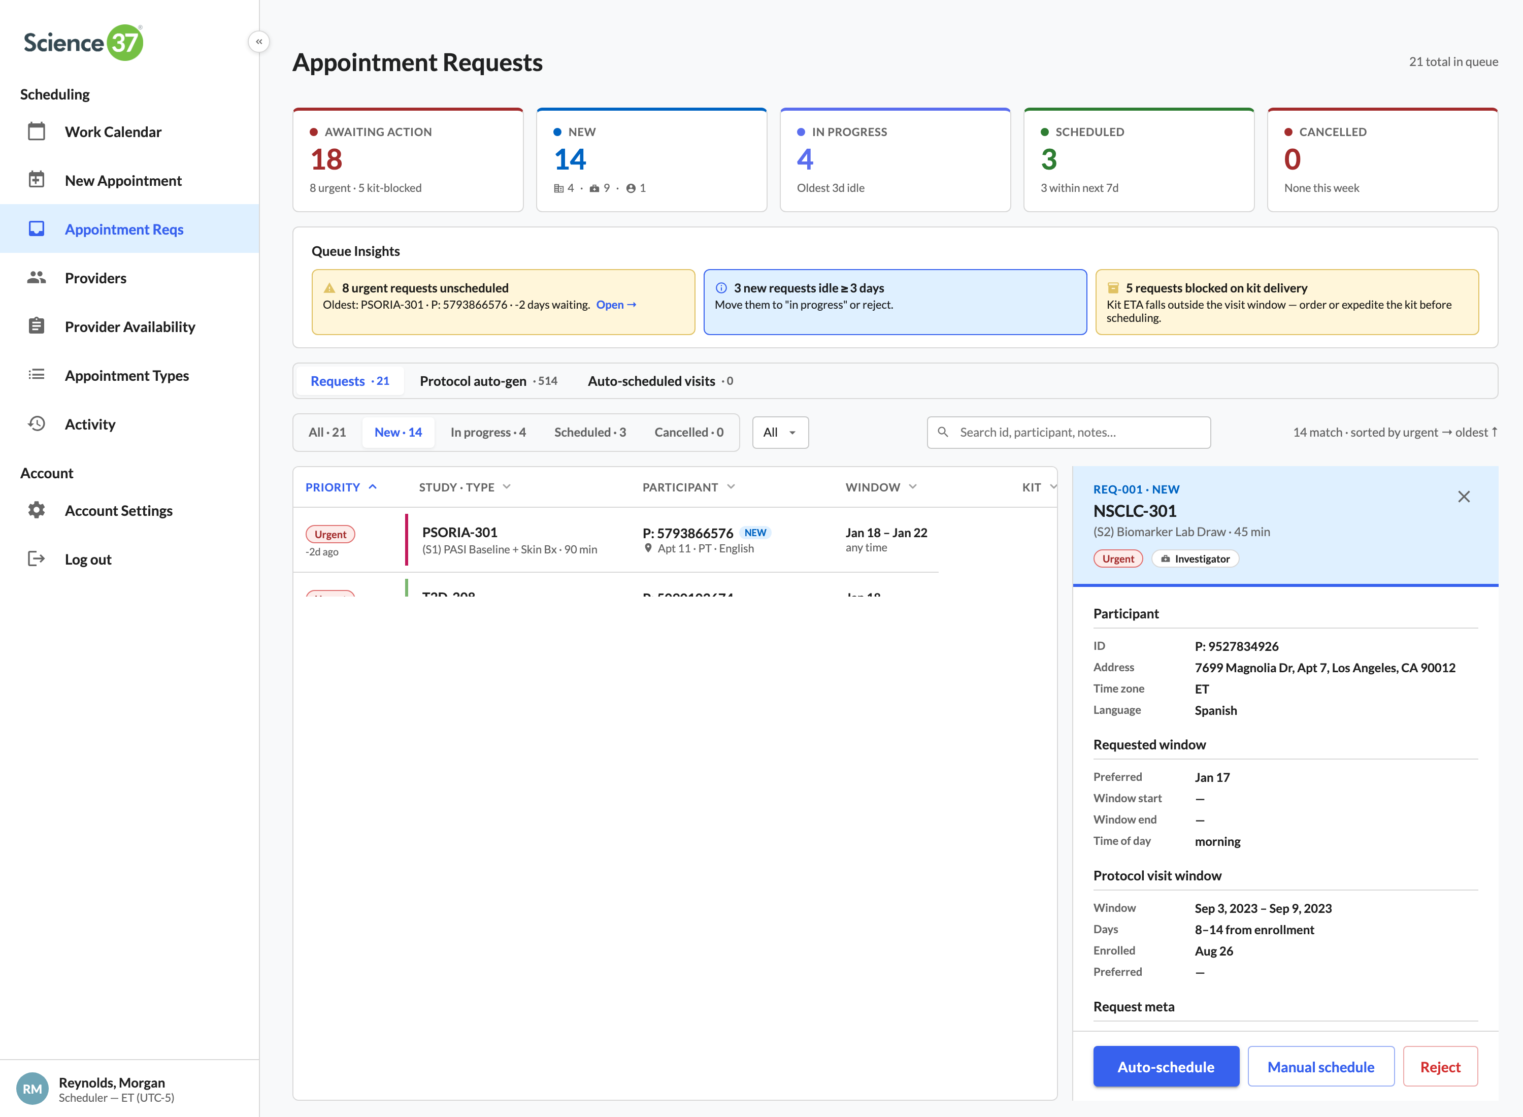Open the Account Settings menu item
This screenshot has height=1117, width=1523.
coord(130,510)
